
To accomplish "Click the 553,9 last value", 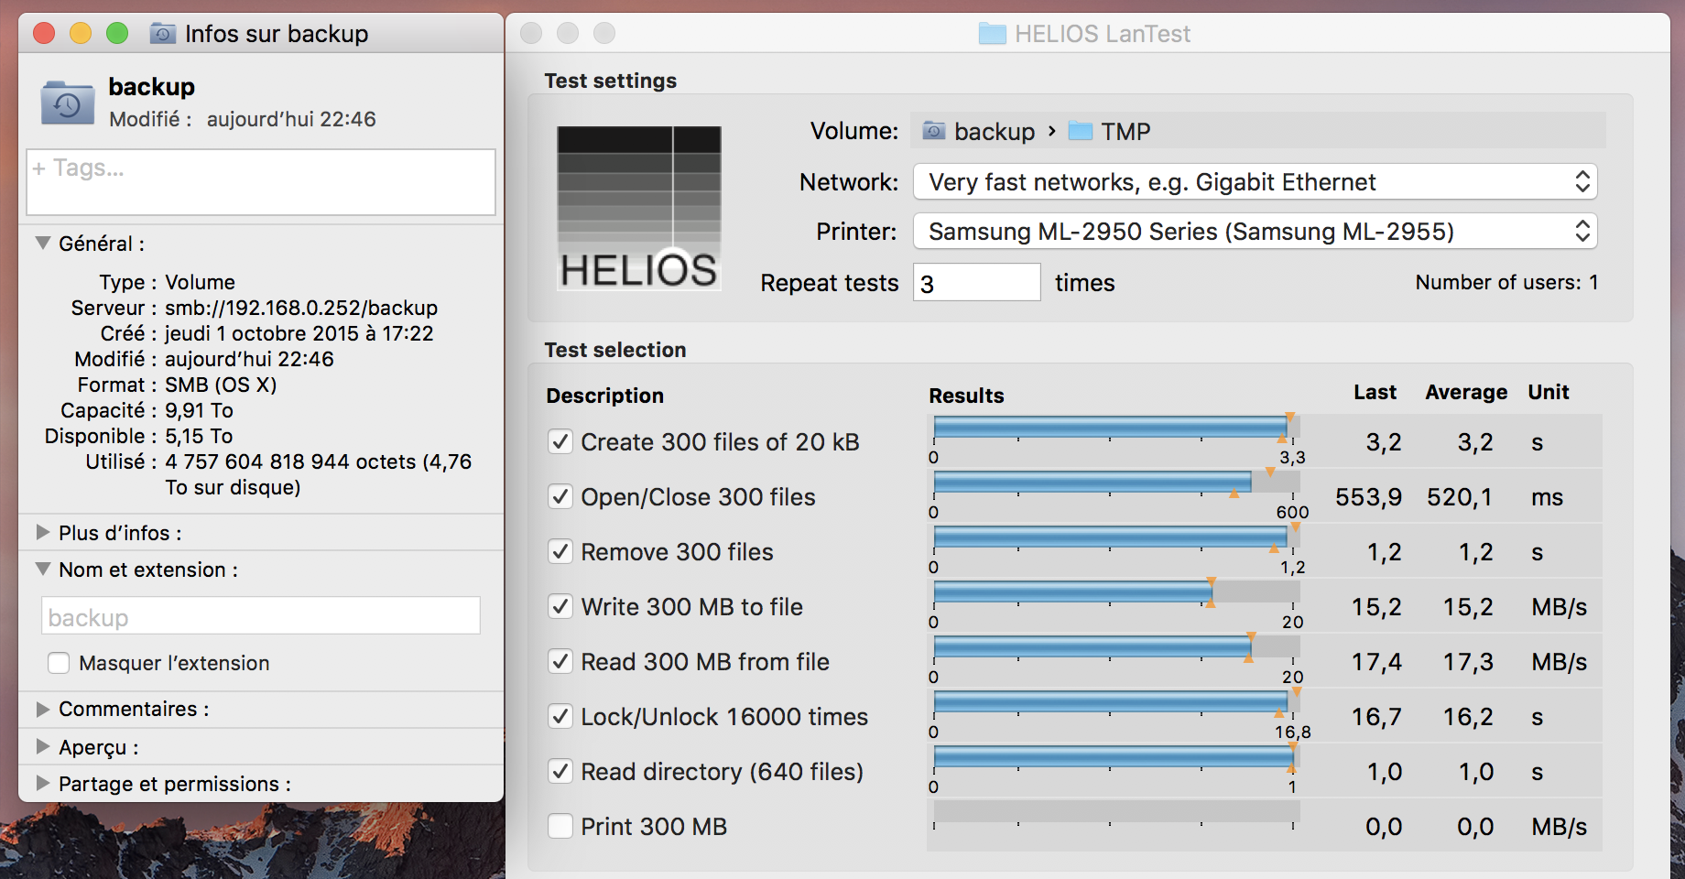I will 1368,497.
